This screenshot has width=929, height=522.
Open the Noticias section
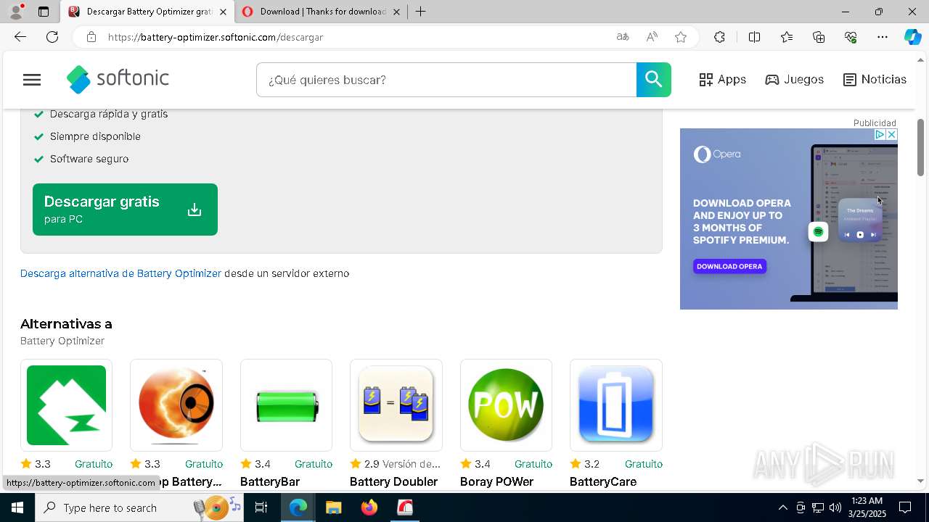[875, 80]
